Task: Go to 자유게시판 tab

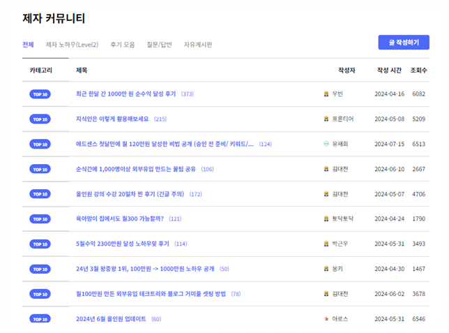Action: [198, 45]
